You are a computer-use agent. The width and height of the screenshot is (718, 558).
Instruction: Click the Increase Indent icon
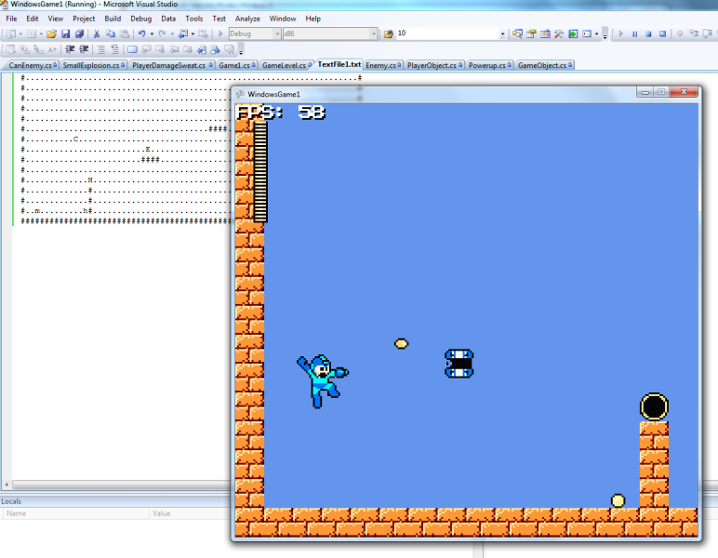click(x=84, y=49)
